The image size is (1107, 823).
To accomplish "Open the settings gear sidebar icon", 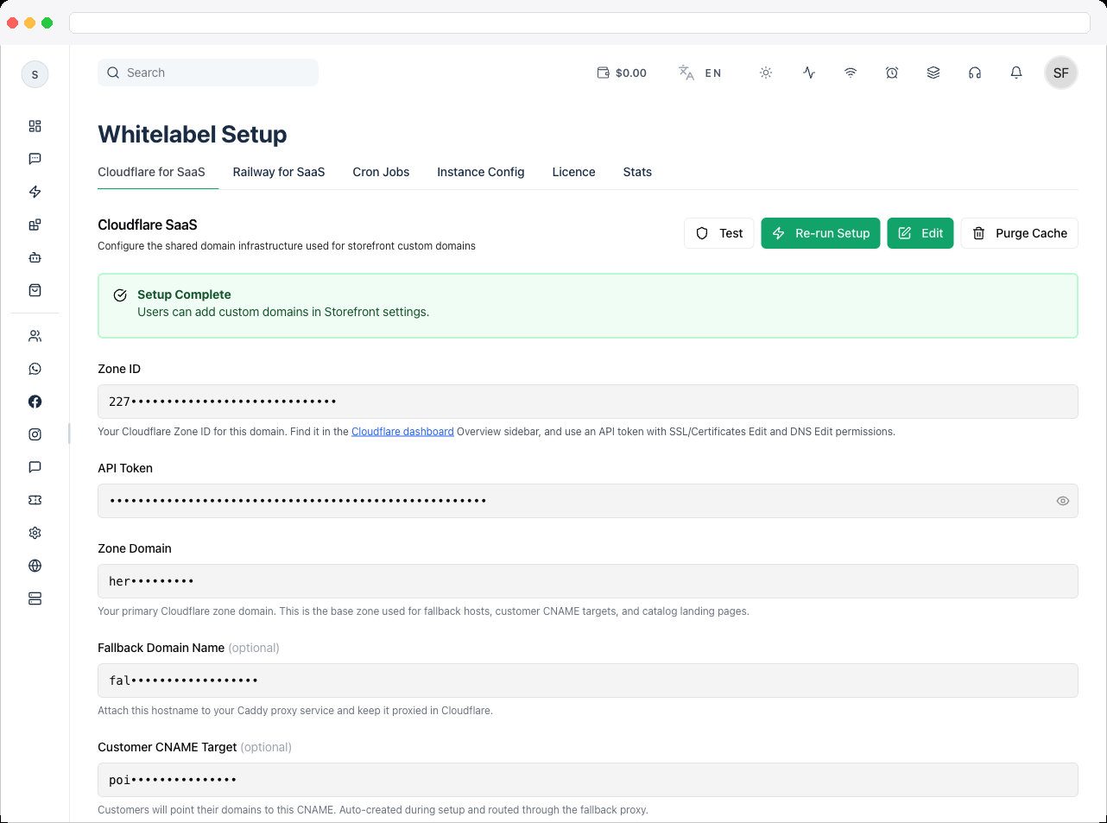I will [35, 533].
